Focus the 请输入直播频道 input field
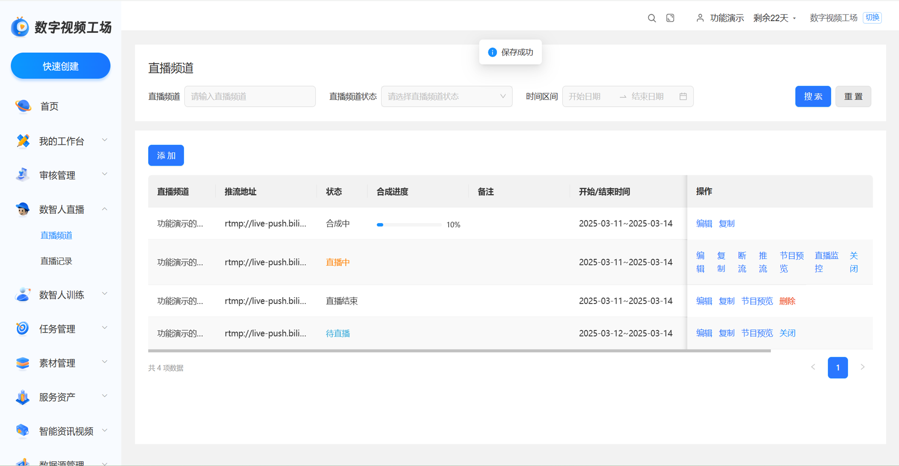 (250, 97)
